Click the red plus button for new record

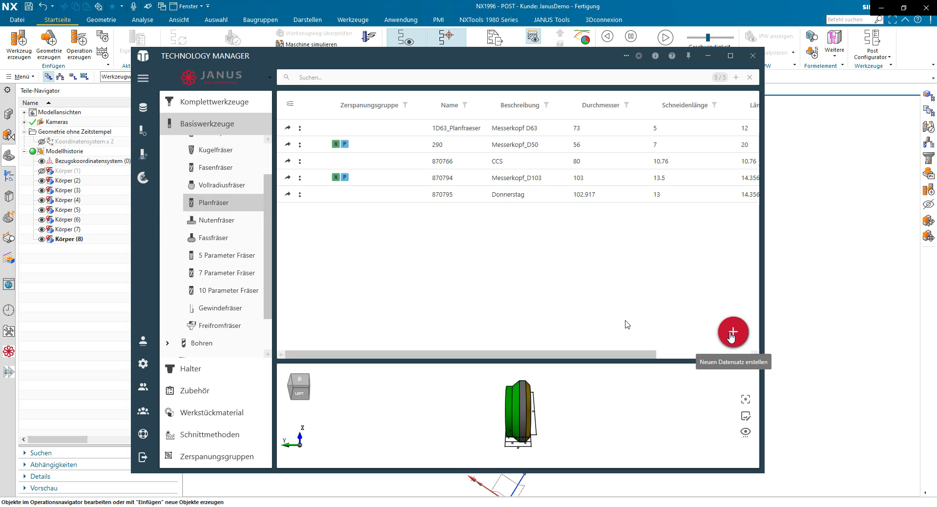[x=733, y=332]
